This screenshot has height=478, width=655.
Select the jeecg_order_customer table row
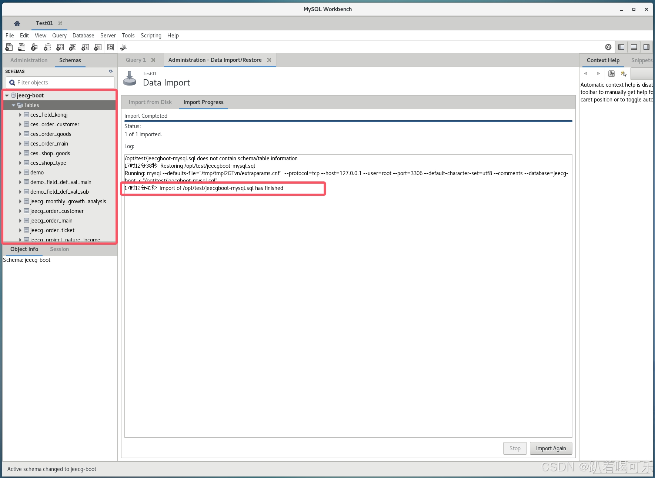coord(60,211)
